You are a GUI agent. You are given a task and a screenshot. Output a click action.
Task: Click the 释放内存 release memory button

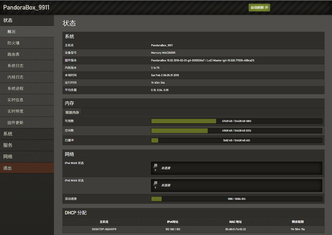(x=72, y=112)
